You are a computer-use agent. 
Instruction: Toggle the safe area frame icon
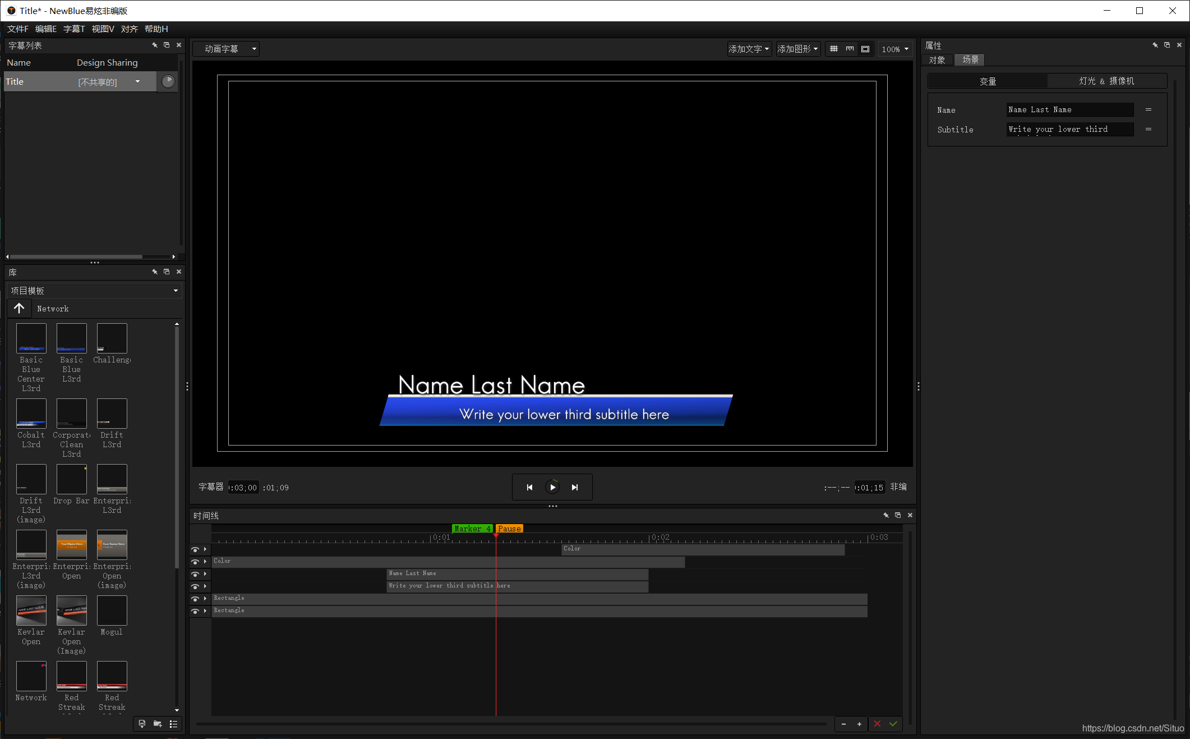(865, 49)
